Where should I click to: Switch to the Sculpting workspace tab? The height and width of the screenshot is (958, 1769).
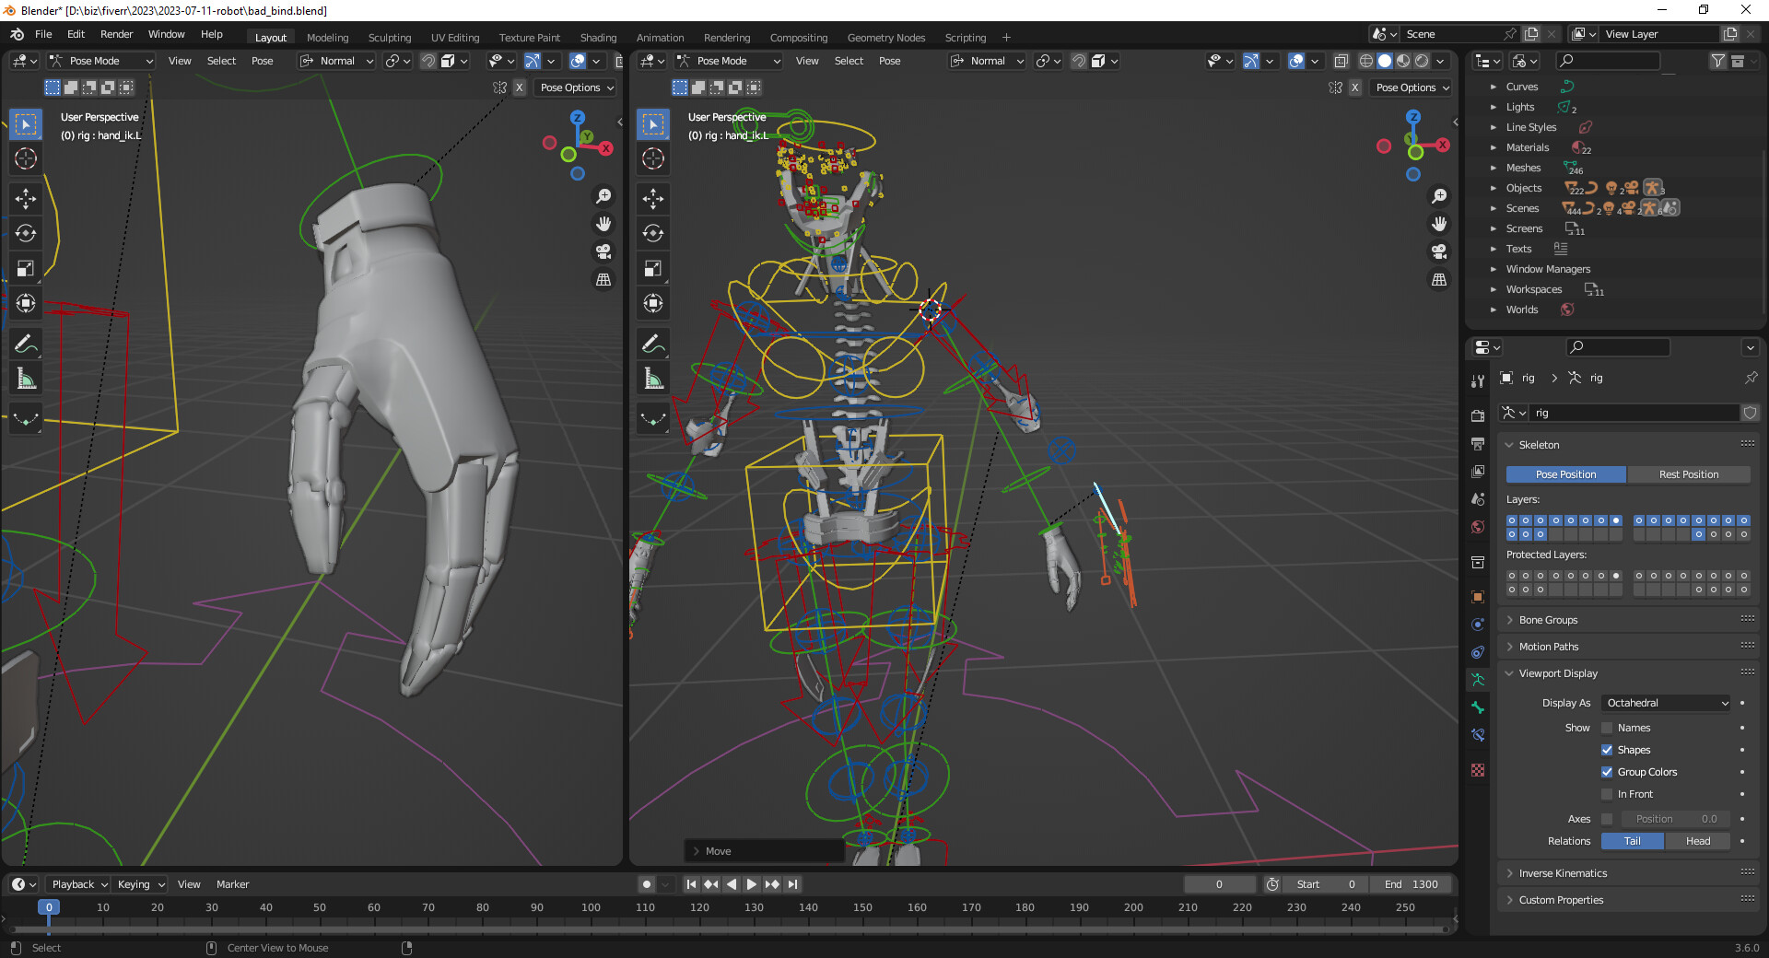[390, 38]
